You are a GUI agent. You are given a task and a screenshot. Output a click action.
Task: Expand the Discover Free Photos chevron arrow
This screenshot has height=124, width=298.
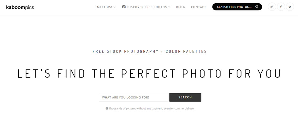(169, 7)
